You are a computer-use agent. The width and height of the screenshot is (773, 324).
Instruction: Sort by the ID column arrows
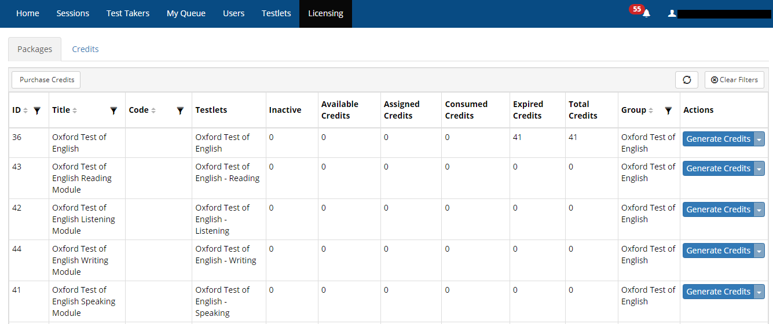tap(25, 111)
